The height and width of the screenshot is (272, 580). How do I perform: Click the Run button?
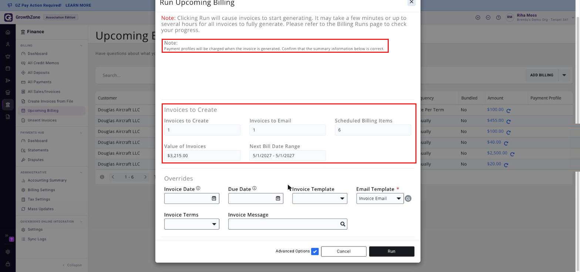(x=392, y=251)
